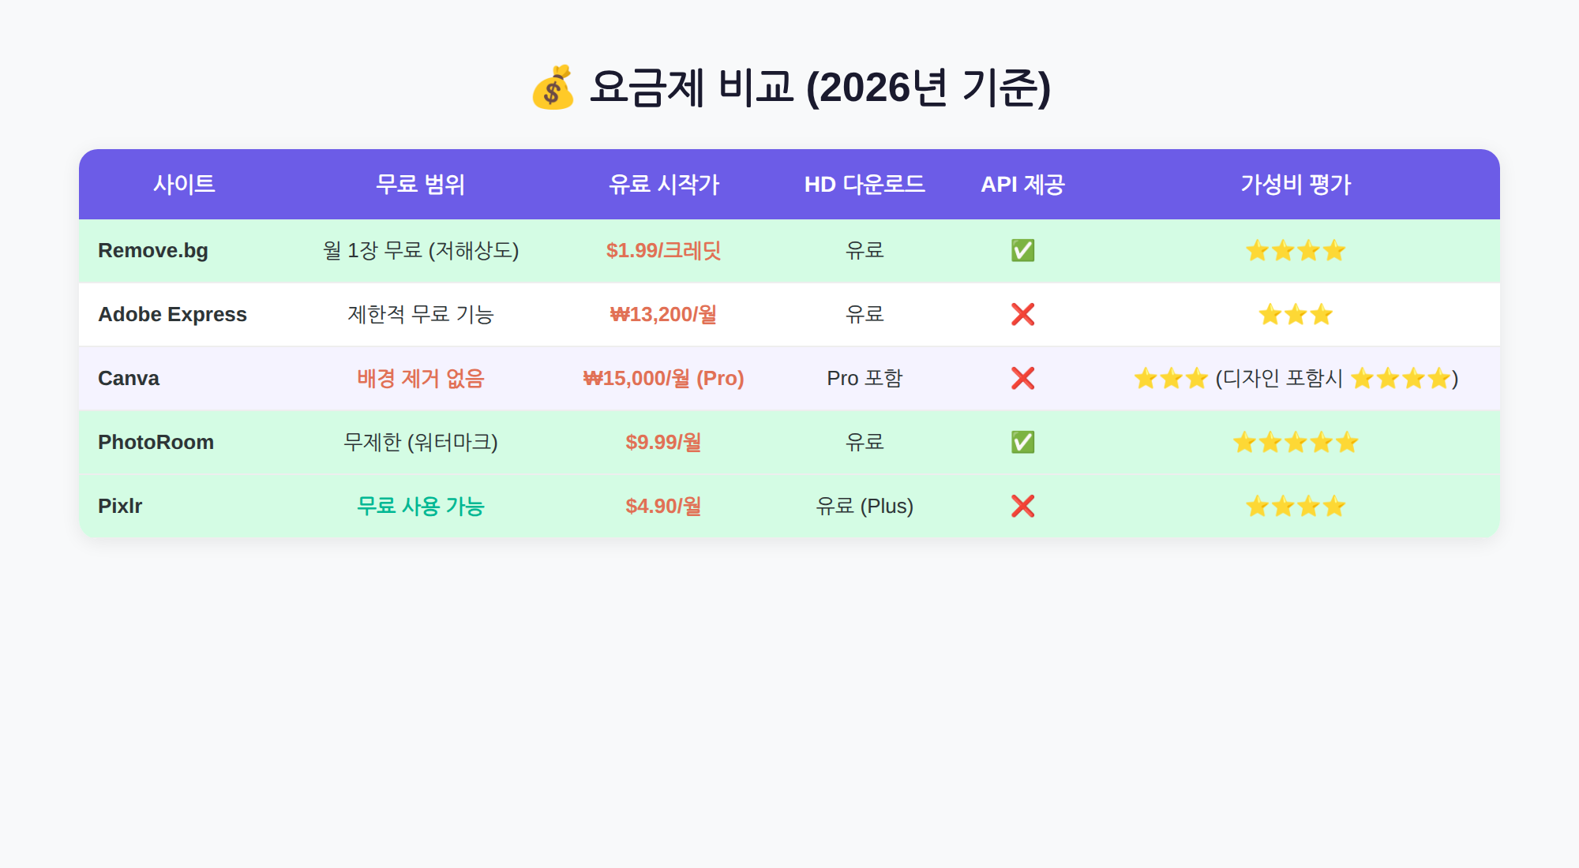Click the green API checkmark for Remove.bg

click(x=1022, y=250)
